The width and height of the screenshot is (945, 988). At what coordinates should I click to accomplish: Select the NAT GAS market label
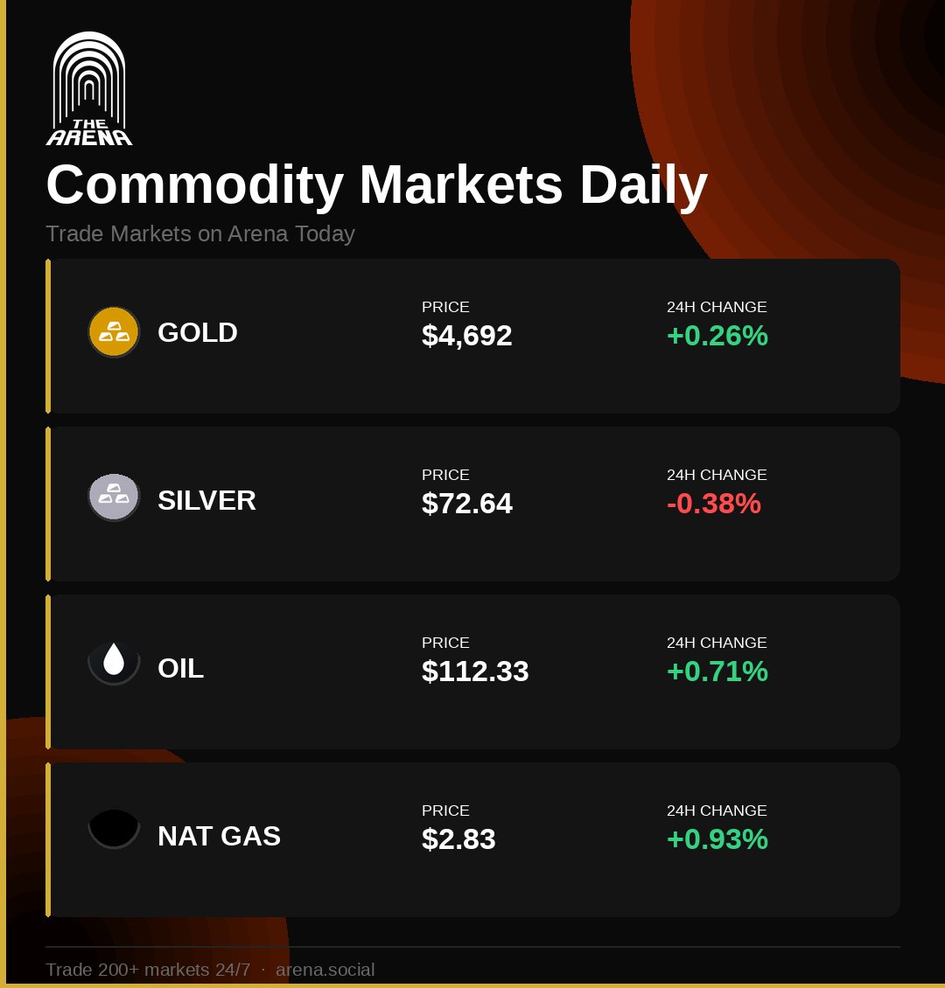coord(219,837)
